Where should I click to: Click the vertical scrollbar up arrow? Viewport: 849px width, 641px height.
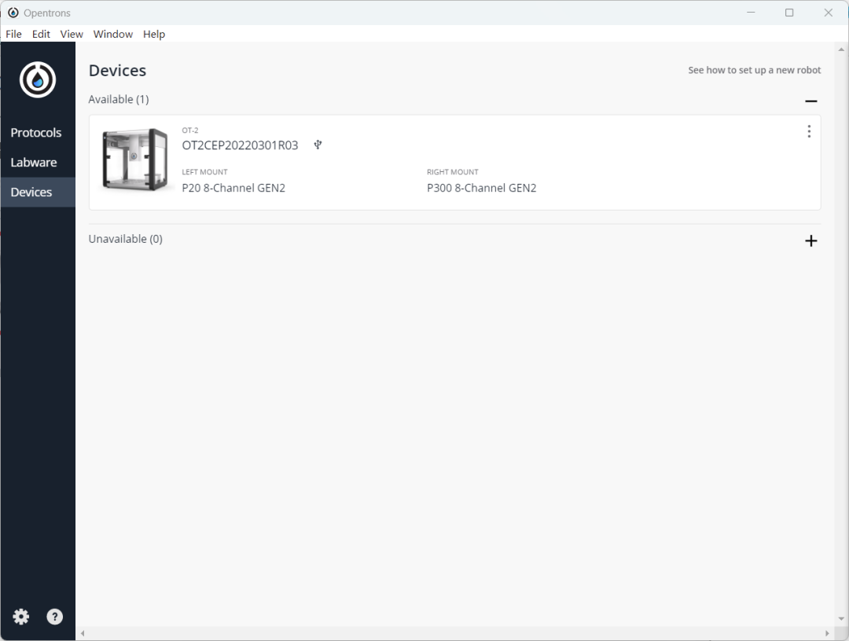[x=841, y=49]
